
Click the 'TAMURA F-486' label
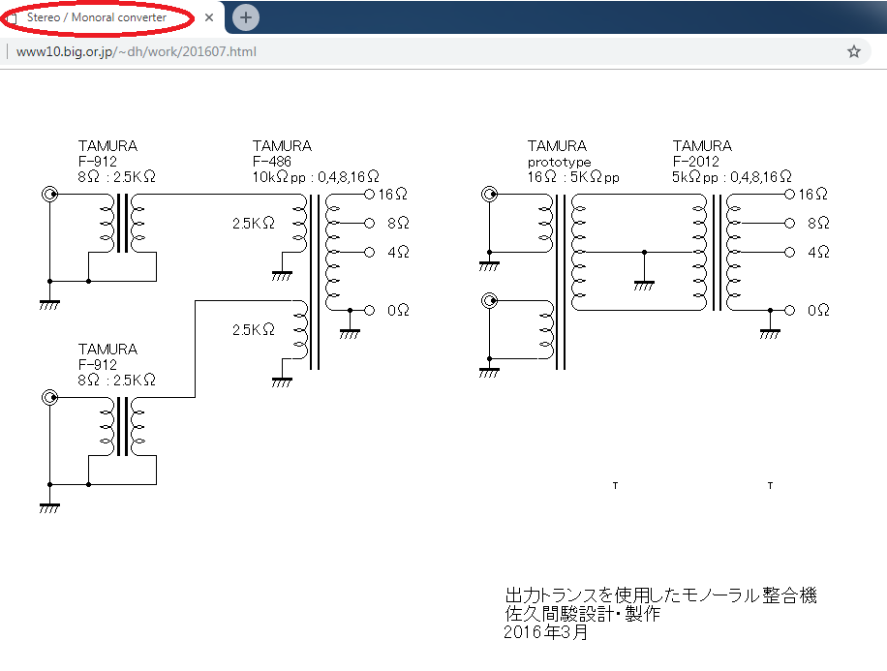click(282, 153)
